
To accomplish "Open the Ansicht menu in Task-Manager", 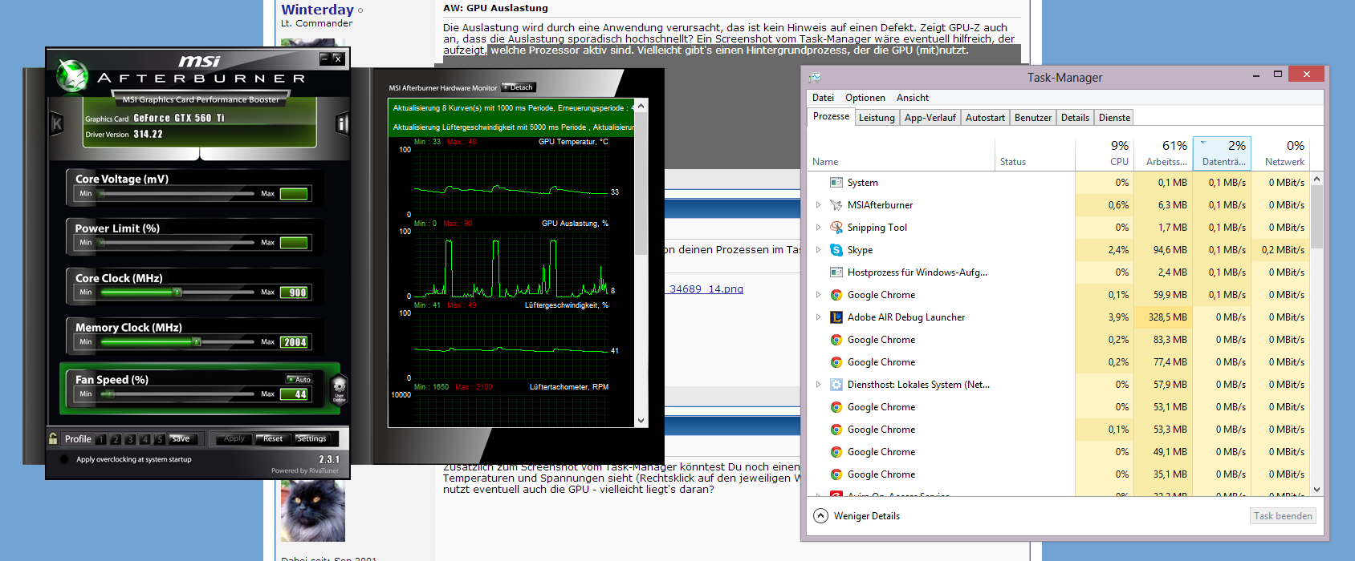I will (913, 98).
